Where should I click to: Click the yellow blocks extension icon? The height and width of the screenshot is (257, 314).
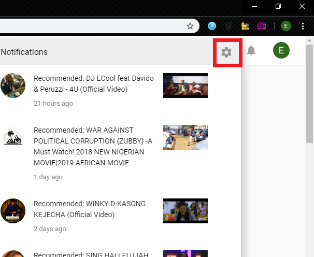pos(245,26)
